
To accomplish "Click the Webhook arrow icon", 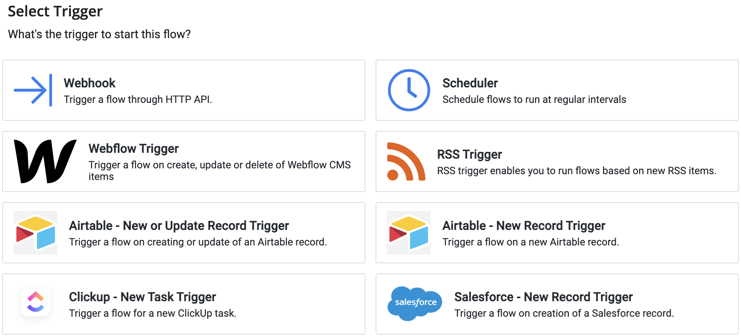I will (33, 90).
